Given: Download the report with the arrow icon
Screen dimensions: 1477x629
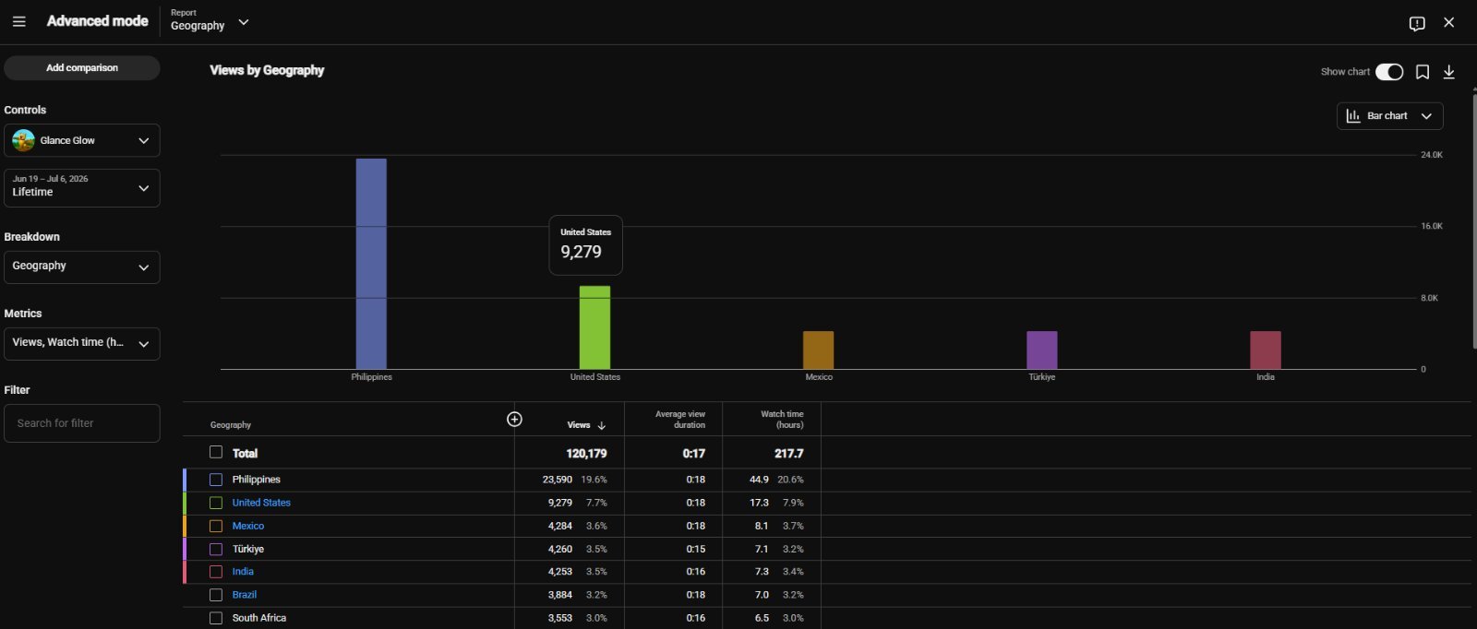Looking at the screenshot, I should click(x=1449, y=72).
